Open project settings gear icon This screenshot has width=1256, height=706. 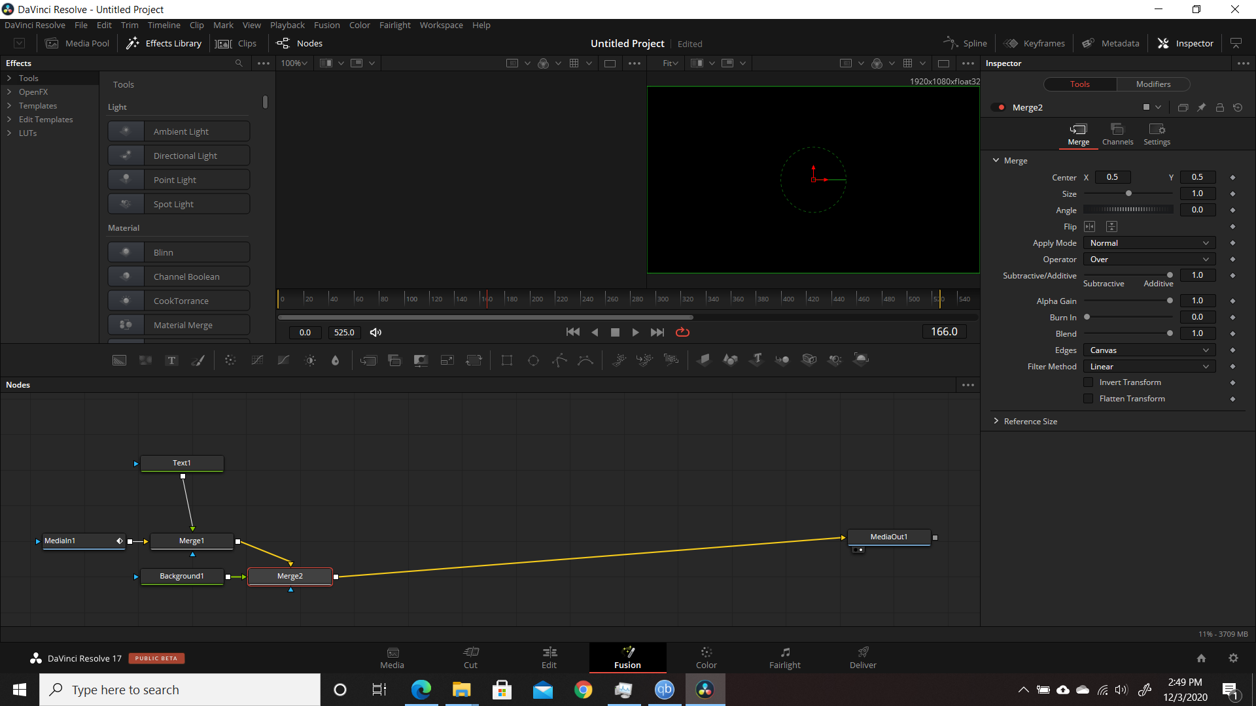pyautogui.click(x=1233, y=658)
